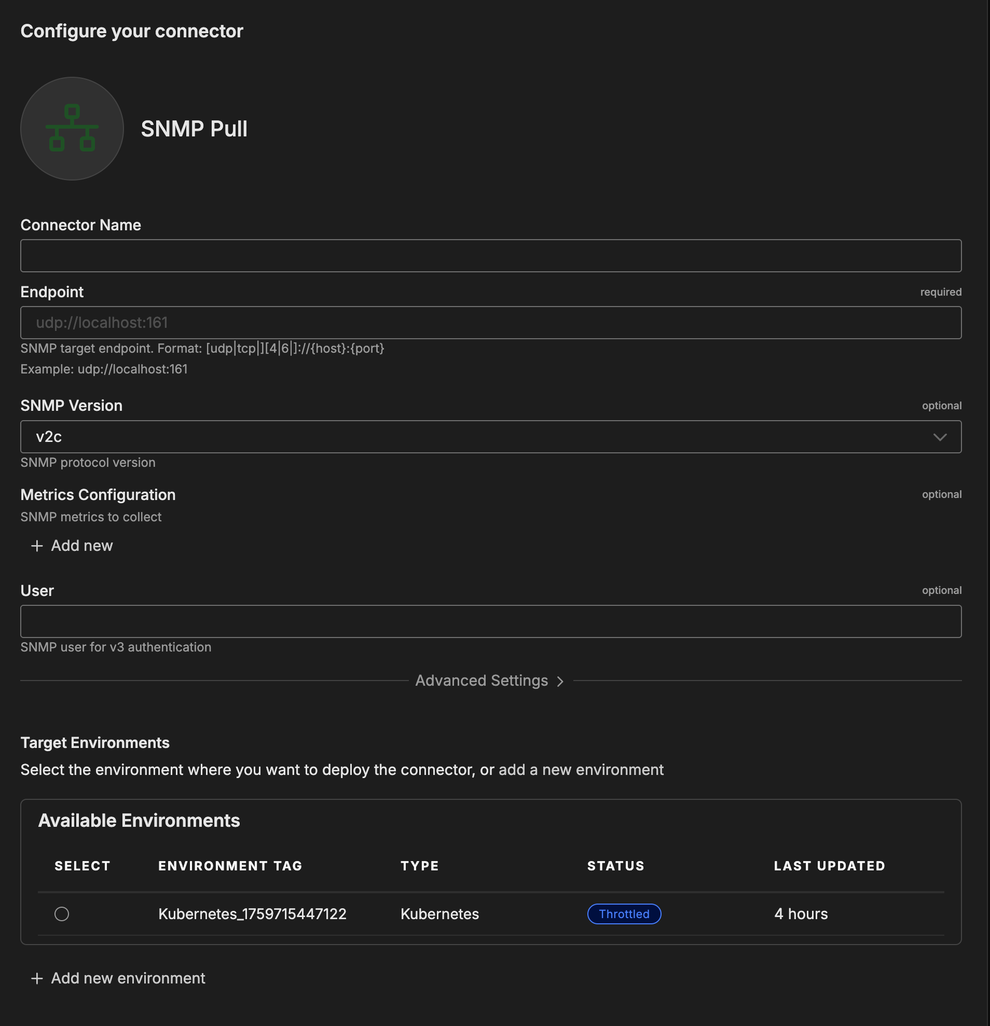The width and height of the screenshot is (990, 1026).
Task: Click the Add new environment link text
Action: [x=128, y=978]
